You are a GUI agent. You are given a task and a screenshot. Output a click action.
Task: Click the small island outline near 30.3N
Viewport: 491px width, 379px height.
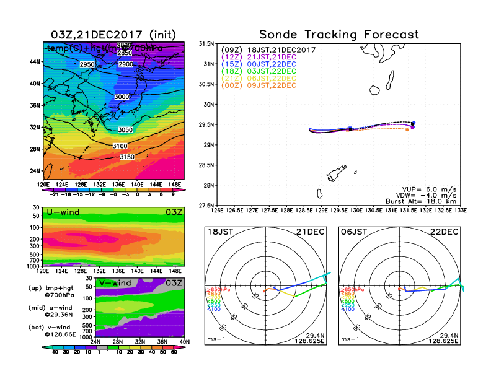(x=374, y=90)
